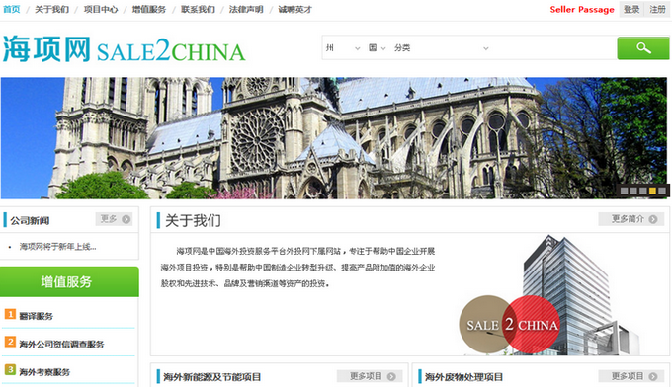The width and height of the screenshot is (672, 387).
Task: Click the green magnifier search button
Action: [643, 48]
